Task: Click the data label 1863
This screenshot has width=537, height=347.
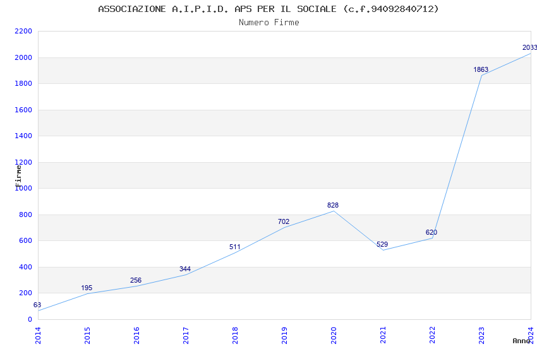Action: (x=481, y=70)
